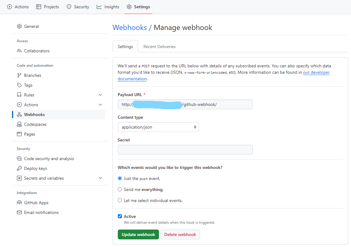351x247 pixels.
Task: Choose 'Let me select individual events' option
Action: pyautogui.click(x=120, y=200)
